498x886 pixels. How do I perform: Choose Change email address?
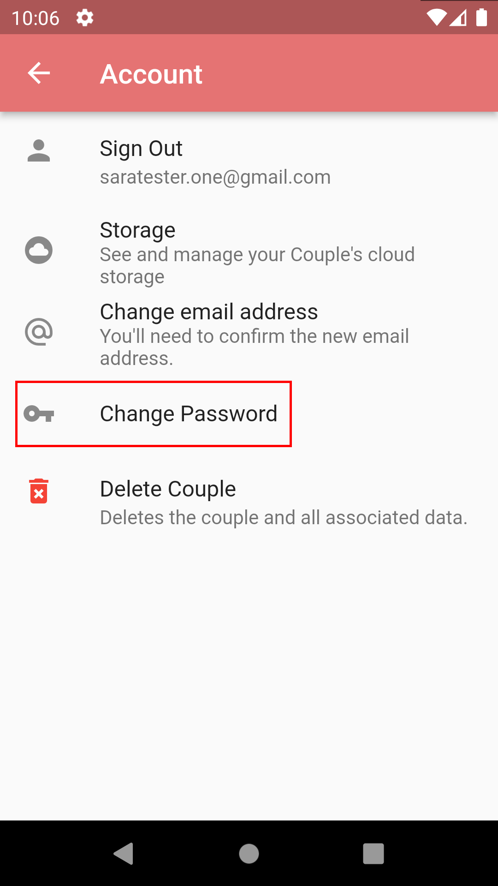point(209,312)
